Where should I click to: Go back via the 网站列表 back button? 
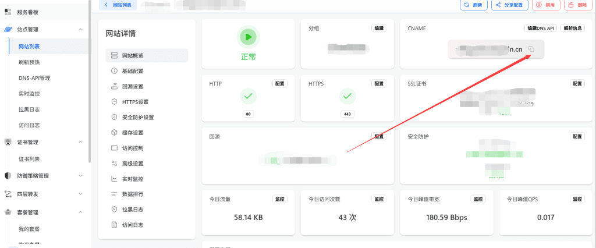point(118,5)
